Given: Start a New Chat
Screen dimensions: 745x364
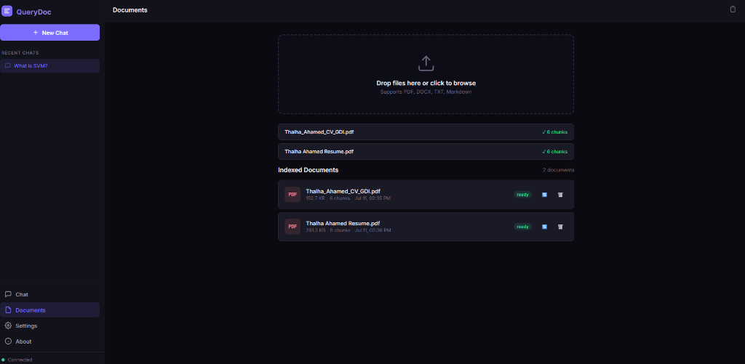Looking at the screenshot, I should click(x=50, y=33).
